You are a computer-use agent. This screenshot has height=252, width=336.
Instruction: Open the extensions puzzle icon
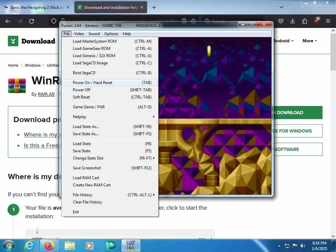[304, 21]
